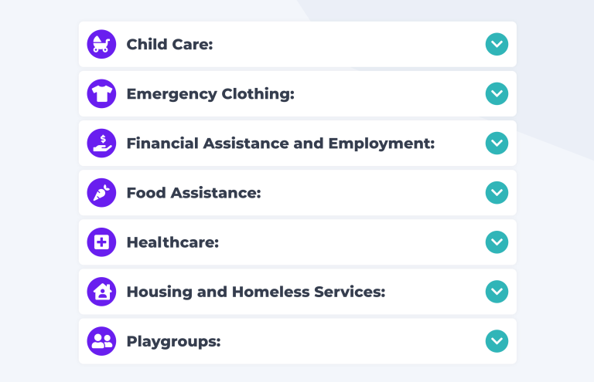Image resolution: width=594 pixels, height=382 pixels.
Task: Select the Child Care heading text
Action: click(x=169, y=45)
